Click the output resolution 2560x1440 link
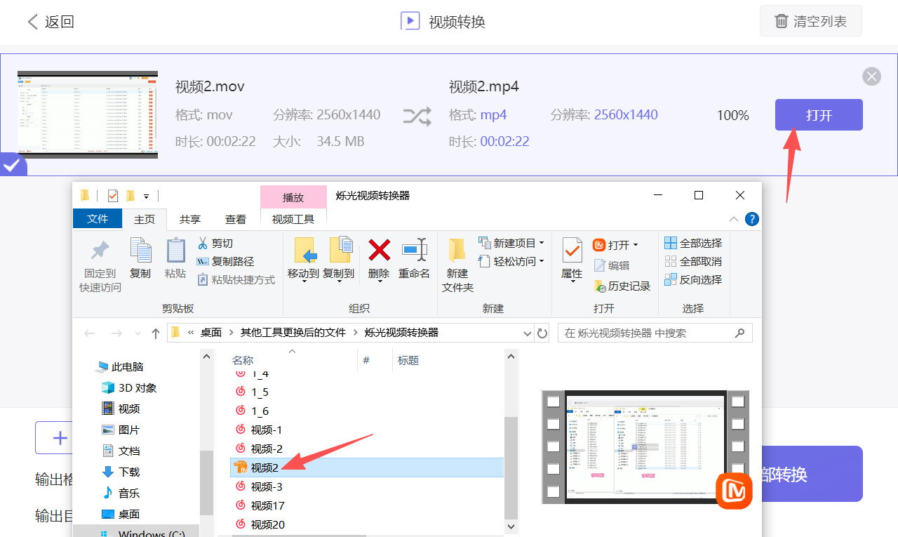 click(x=626, y=114)
